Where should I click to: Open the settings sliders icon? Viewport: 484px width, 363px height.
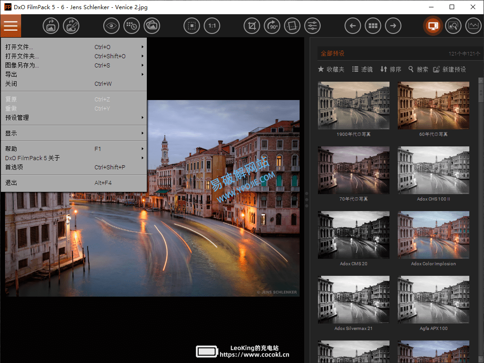(312, 26)
